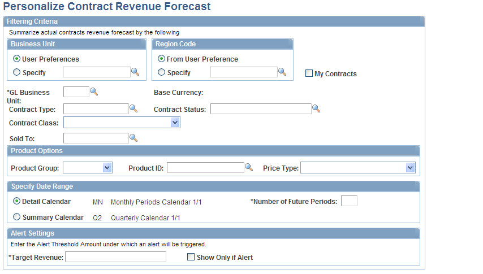Select Business Unit User Preferences radio
The width and height of the screenshot is (483, 274).
pyautogui.click(x=16, y=59)
